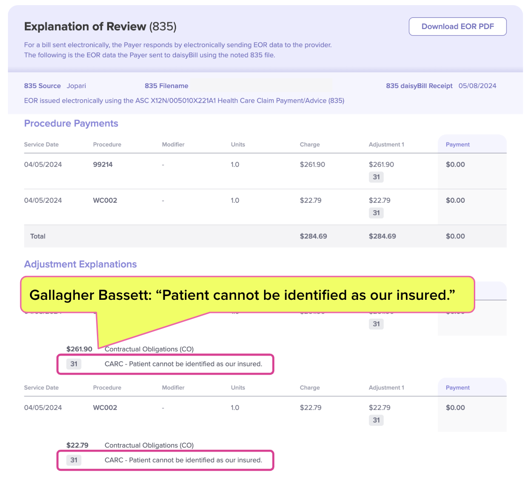Click the 835 daisyBill Receipt date 05/08/2024
This screenshot has height=490, width=530.
click(477, 86)
